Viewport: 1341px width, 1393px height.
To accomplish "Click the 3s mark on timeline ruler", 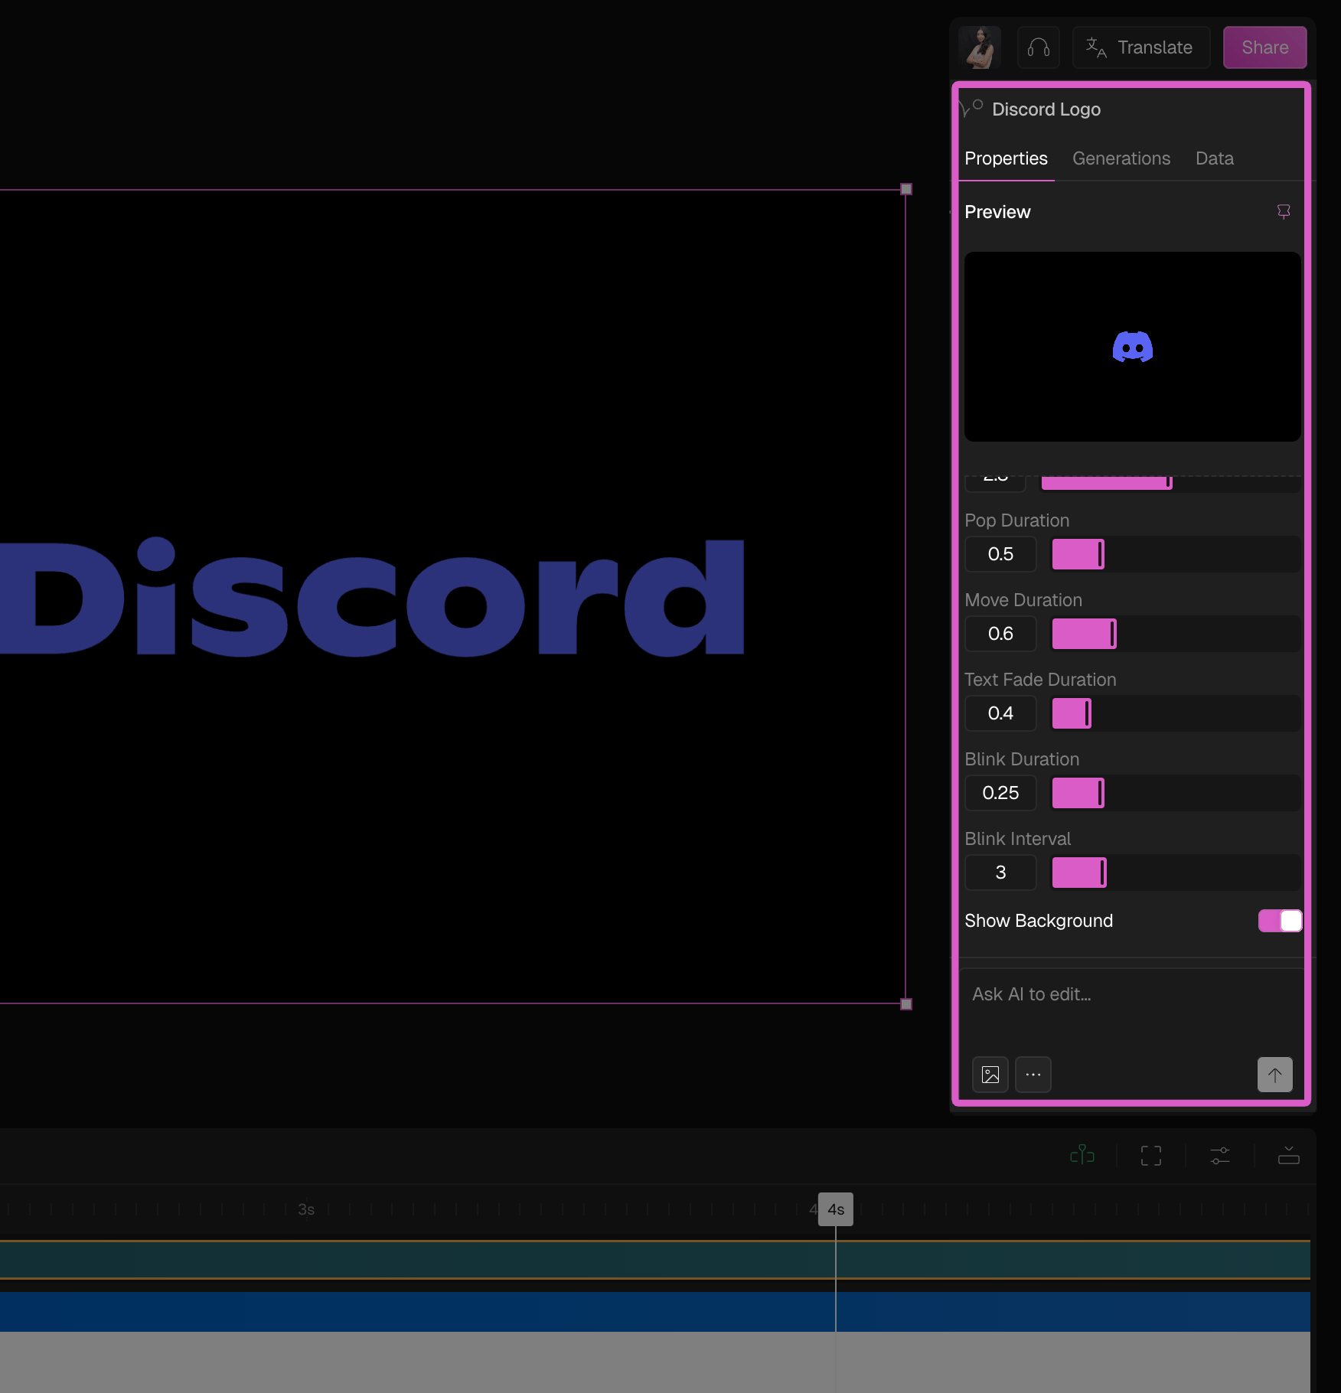I will 306,1209.
